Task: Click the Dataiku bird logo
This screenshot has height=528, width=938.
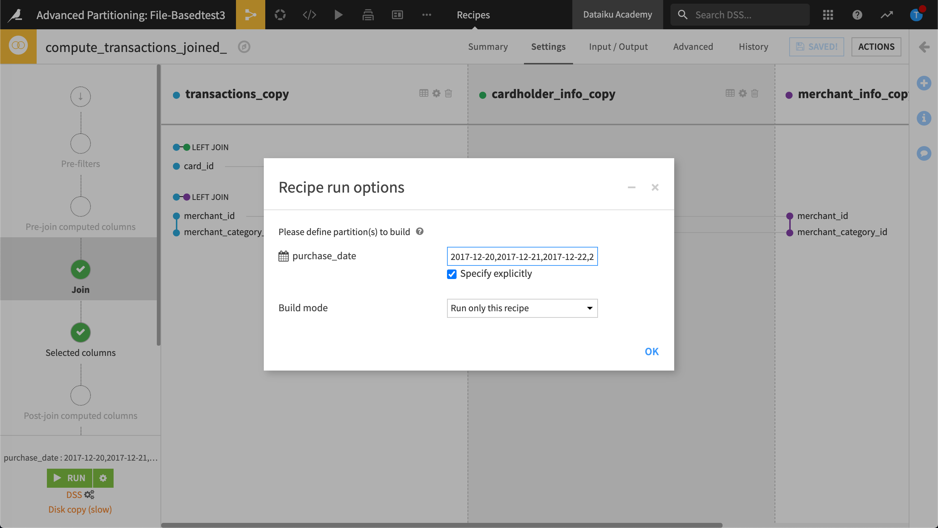Action: pyautogui.click(x=14, y=15)
